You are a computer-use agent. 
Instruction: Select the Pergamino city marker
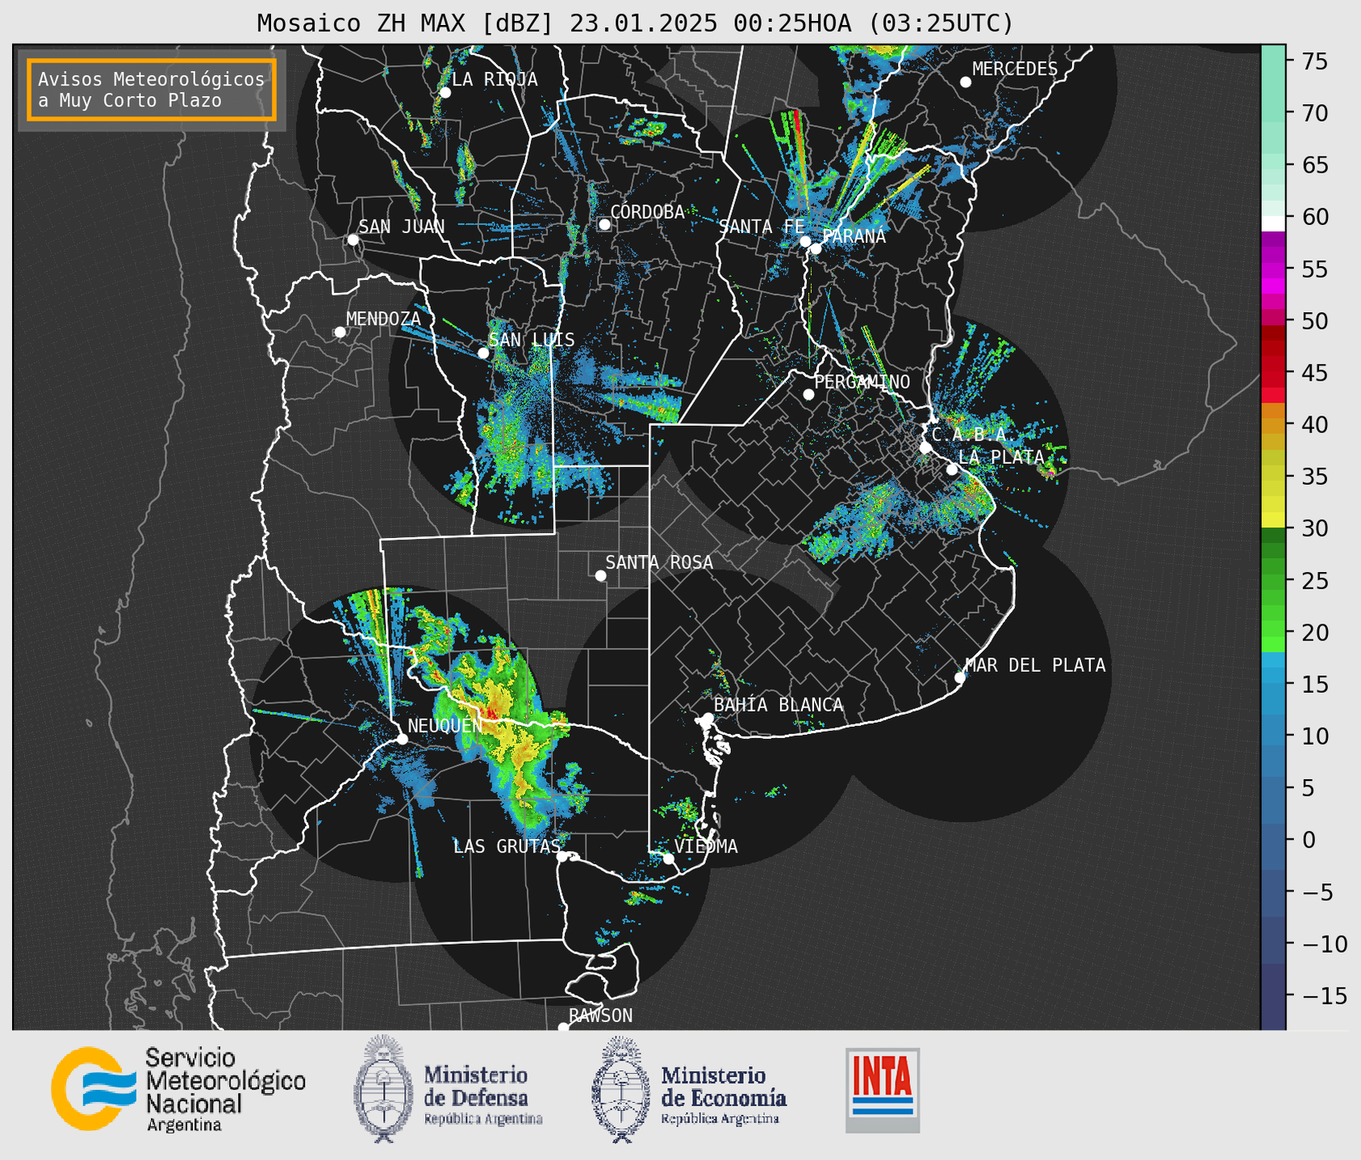pyautogui.click(x=808, y=394)
